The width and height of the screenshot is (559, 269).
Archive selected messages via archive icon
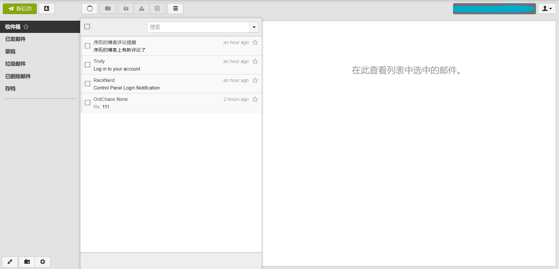click(x=126, y=9)
